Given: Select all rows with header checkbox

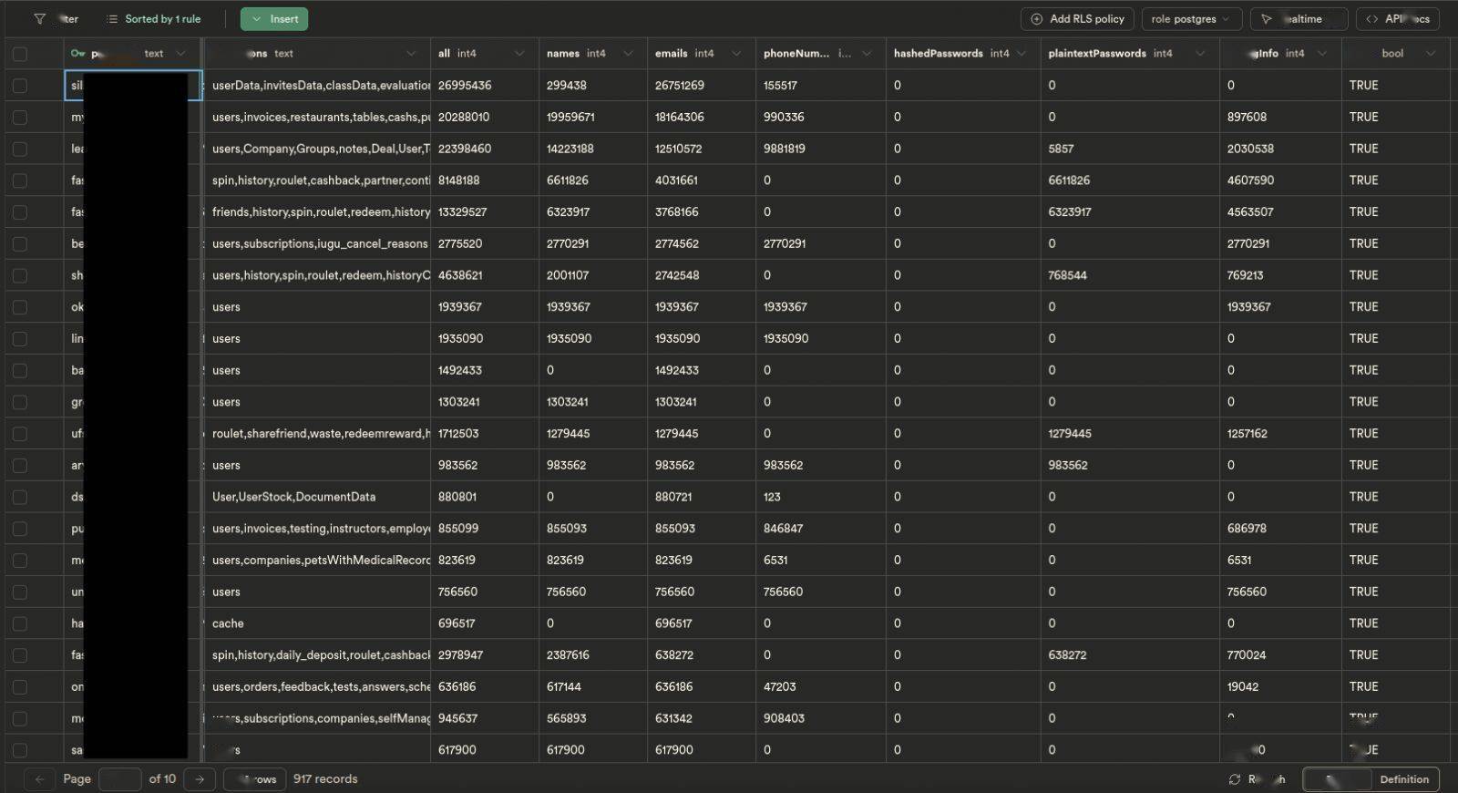Looking at the screenshot, I should click(x=20, y=54).
